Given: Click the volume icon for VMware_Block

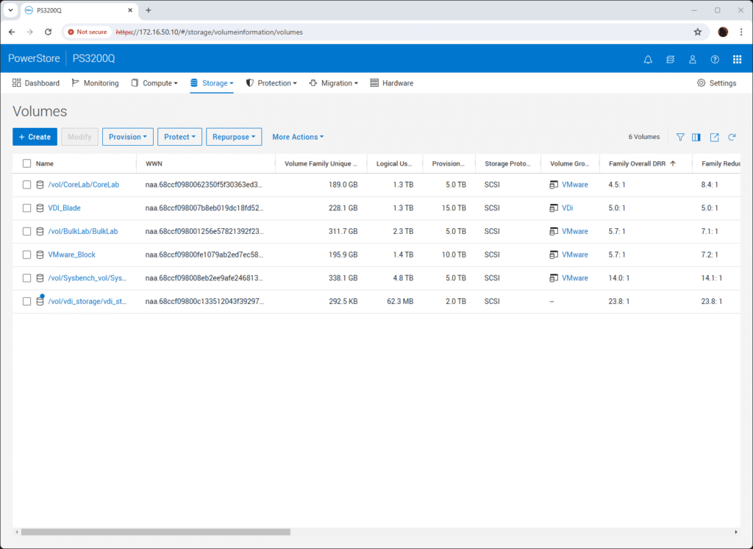Looking at the screenshot, I should (x=40, y=255).
